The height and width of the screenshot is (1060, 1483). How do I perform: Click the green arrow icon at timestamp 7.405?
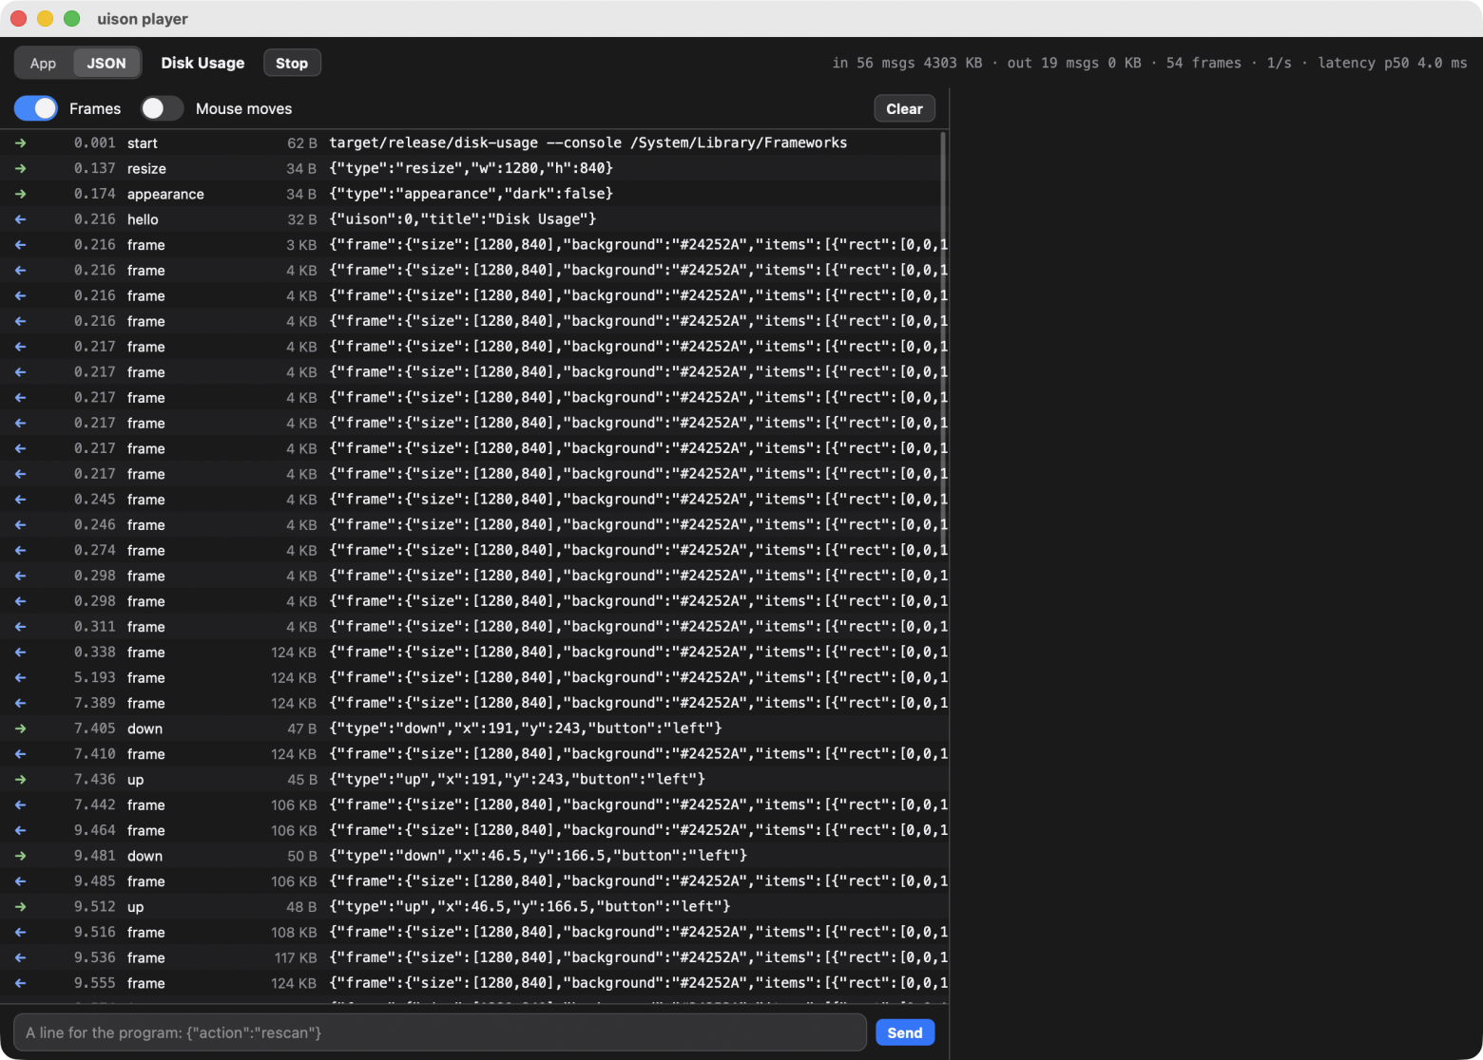coord(21,729)
